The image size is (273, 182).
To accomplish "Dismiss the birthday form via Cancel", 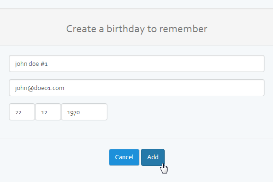I will pyautogui.click(x=124, y=157).
